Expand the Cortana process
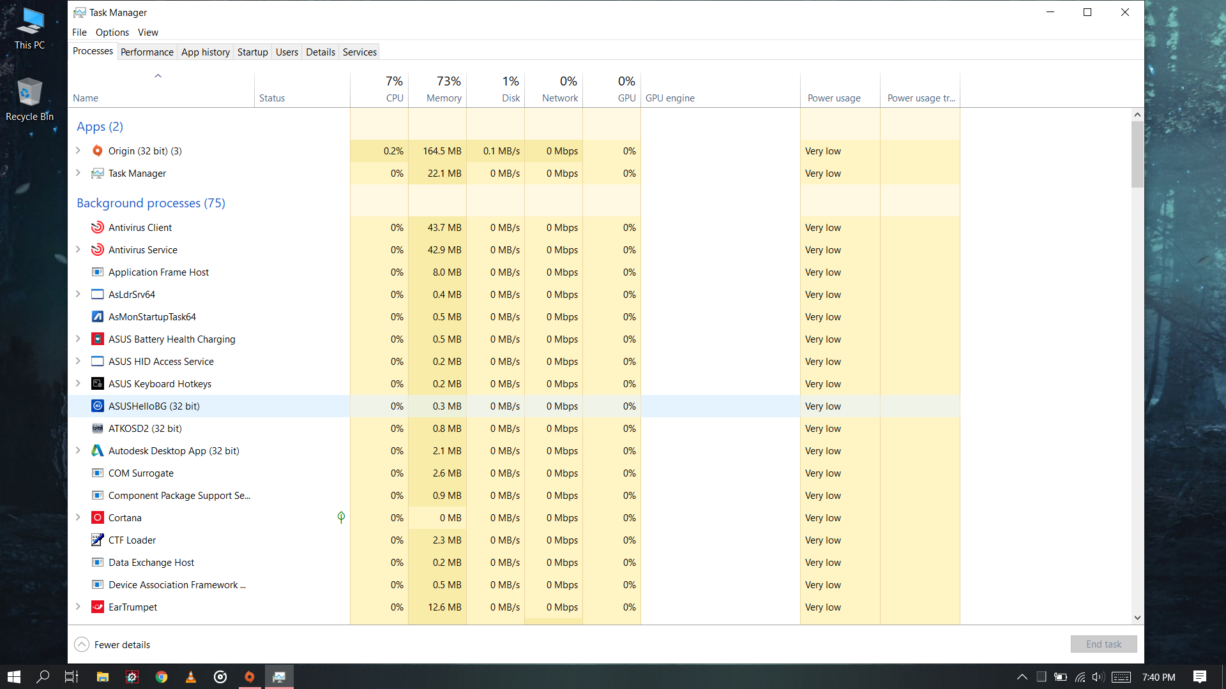Image resolution: width=1226 pixels, height=689 pixels. [x=78, y=517]
